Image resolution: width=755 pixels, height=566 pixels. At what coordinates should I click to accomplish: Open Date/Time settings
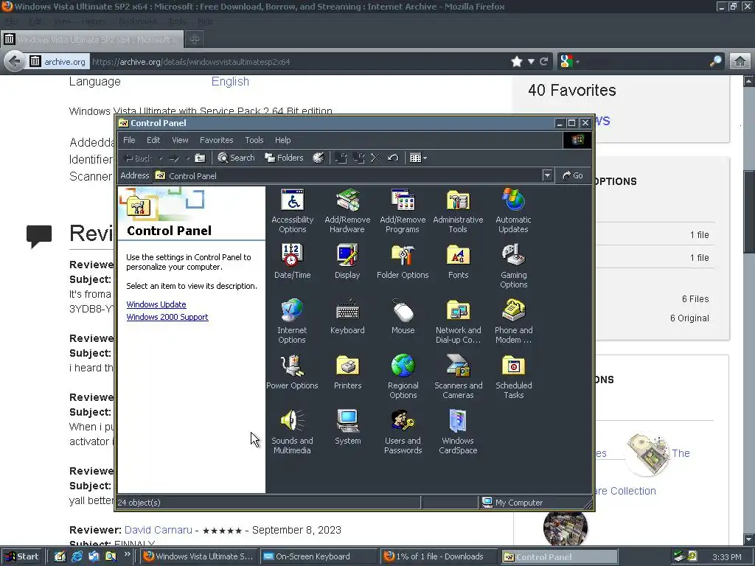(292, 262)
